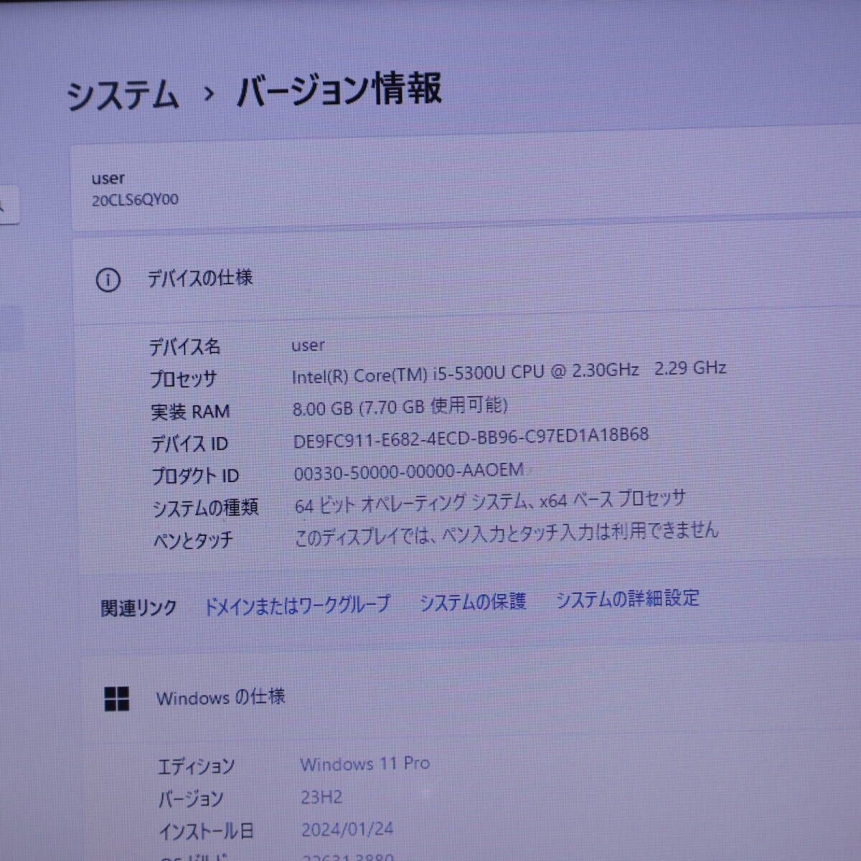861x861 pixels.
Task: Click the model name 20CLS6QY00
Action: [136, 200]
